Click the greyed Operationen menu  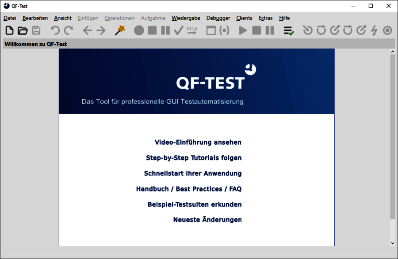119,18
